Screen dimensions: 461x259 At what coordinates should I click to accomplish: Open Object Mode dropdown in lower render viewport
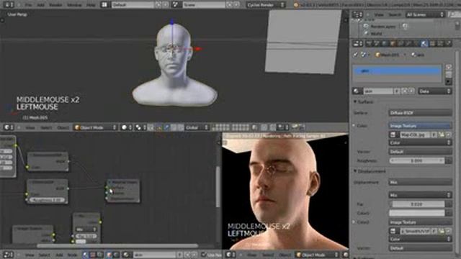[318, 255]
